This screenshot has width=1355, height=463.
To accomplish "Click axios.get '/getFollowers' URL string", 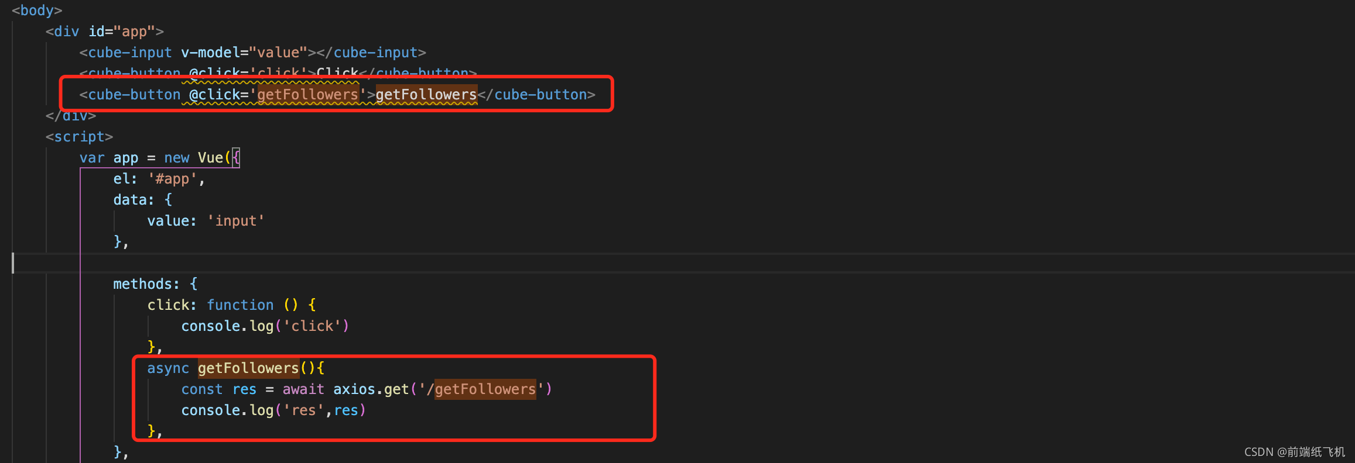I will click(481, 389).
